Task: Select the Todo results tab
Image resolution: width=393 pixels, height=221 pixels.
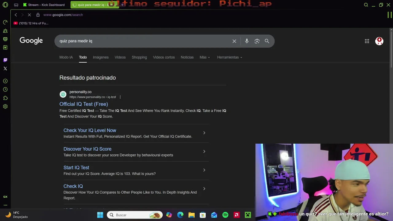Action: click(83, 57)
